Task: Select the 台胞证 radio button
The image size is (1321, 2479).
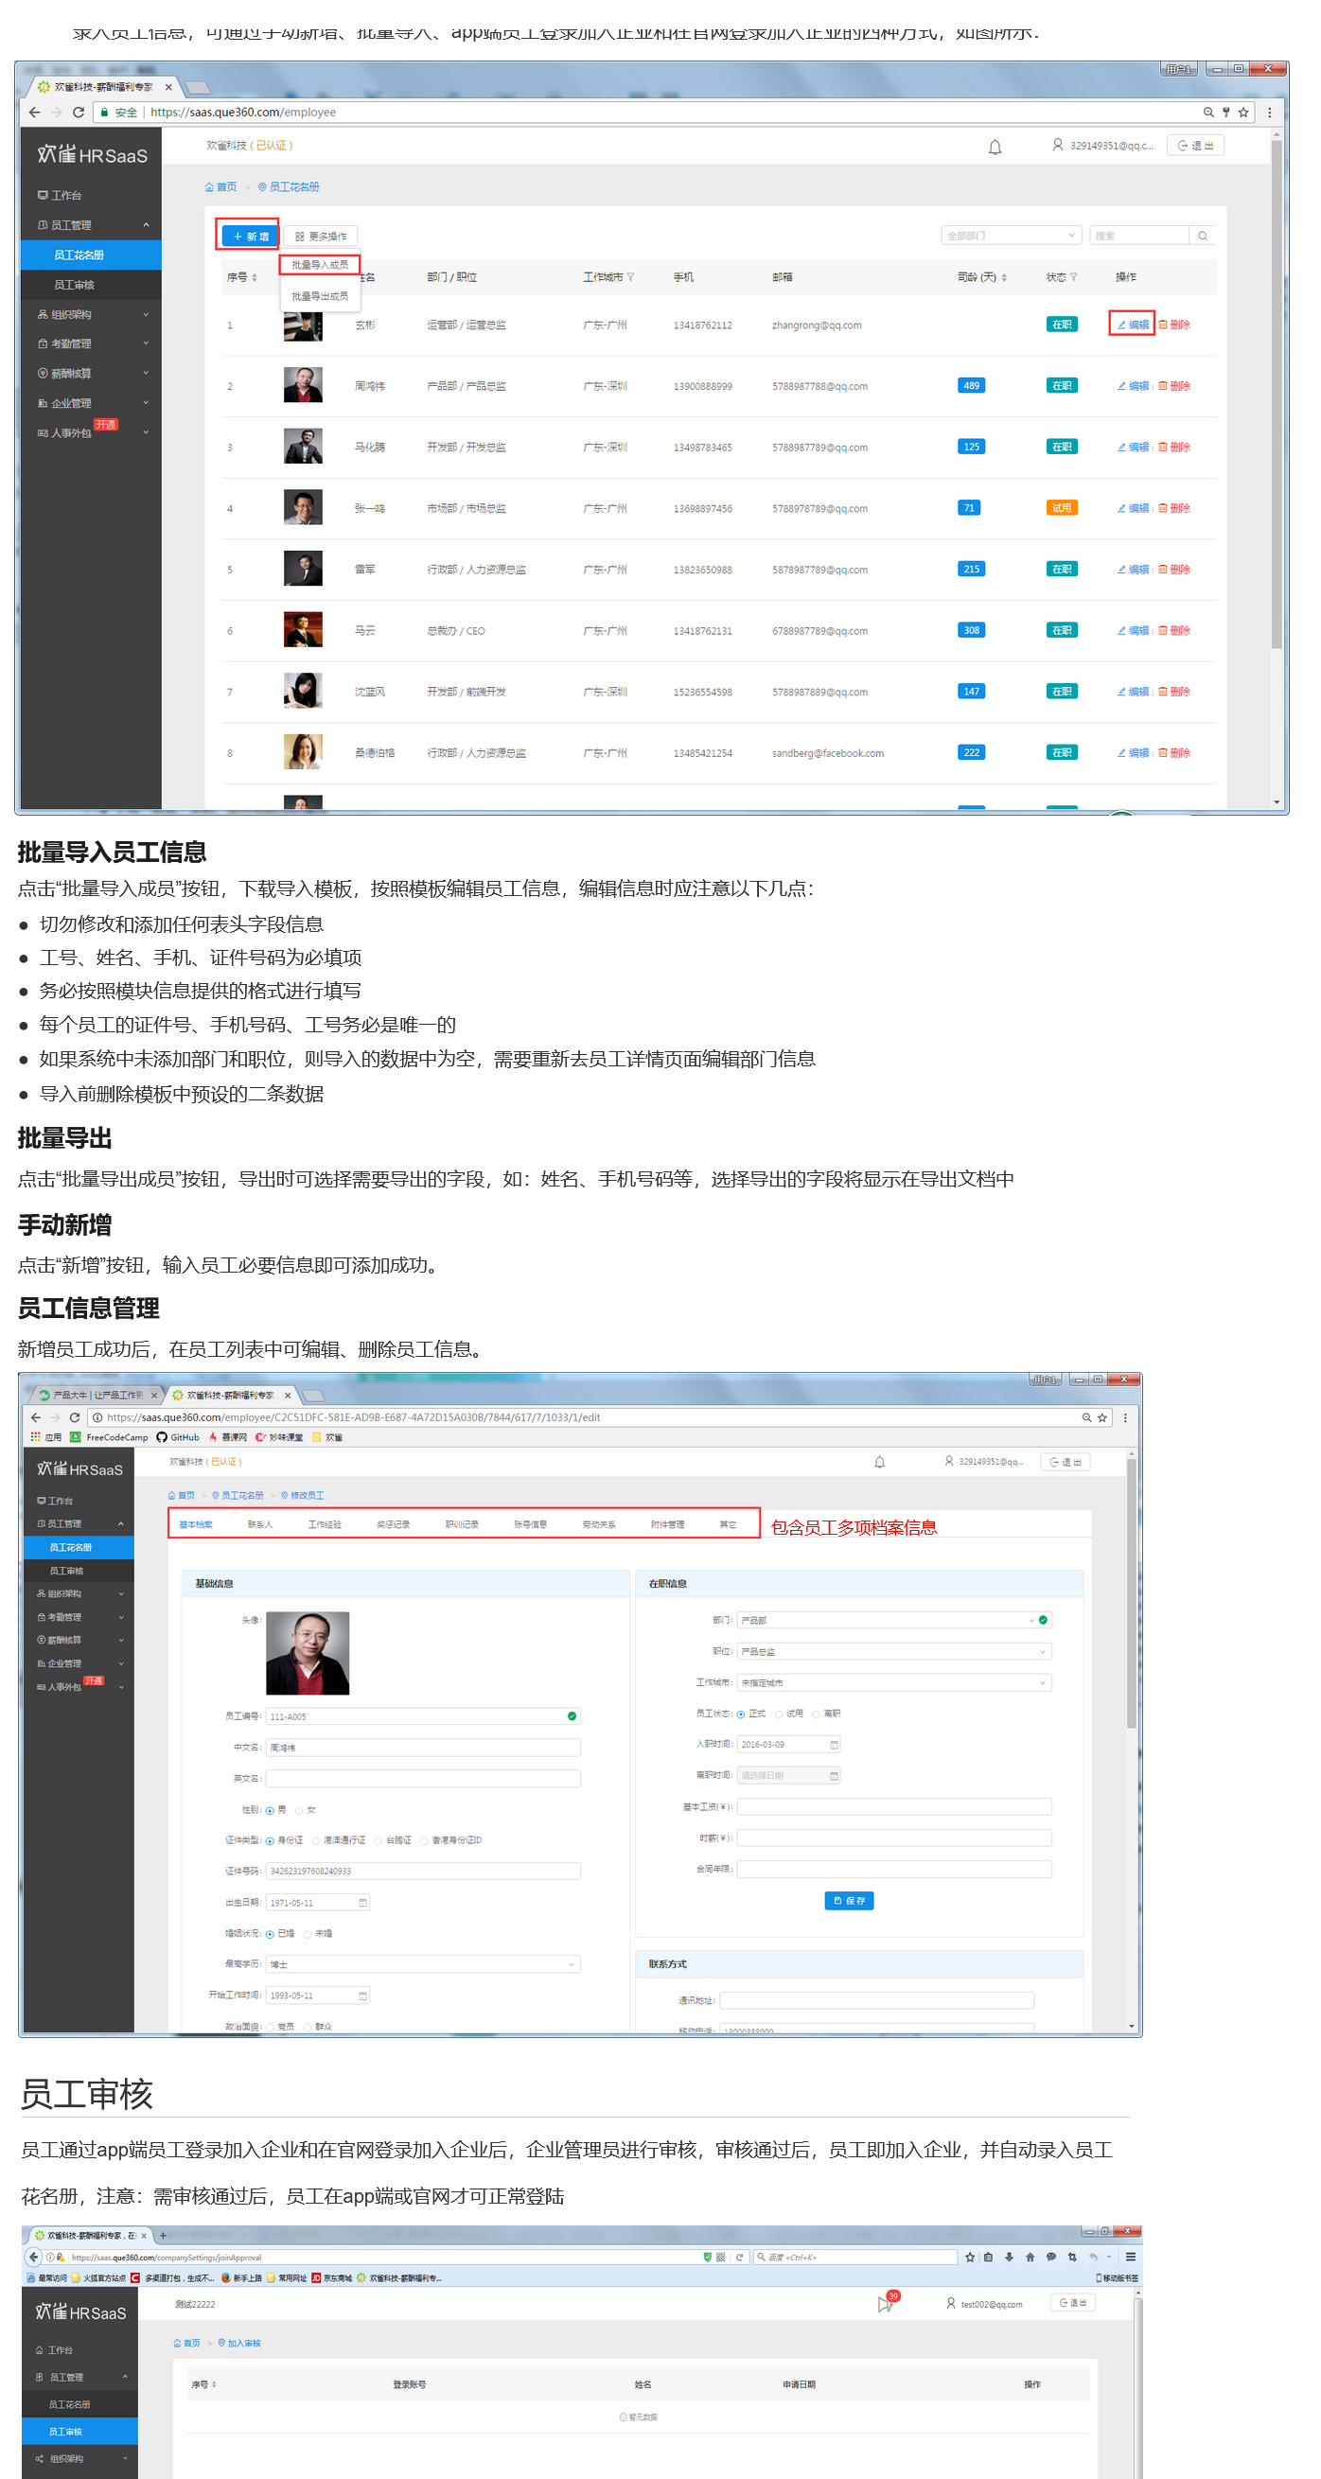Action: click(x=379, y=1841)
